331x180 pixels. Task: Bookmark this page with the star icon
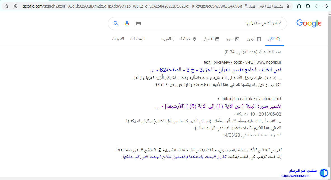point(7,6)
